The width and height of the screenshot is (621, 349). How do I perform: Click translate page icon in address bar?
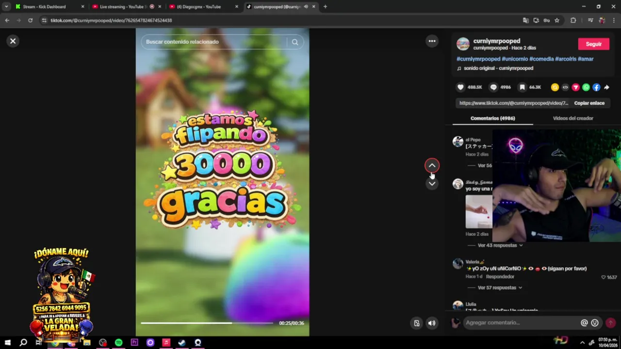pos(525,20)
